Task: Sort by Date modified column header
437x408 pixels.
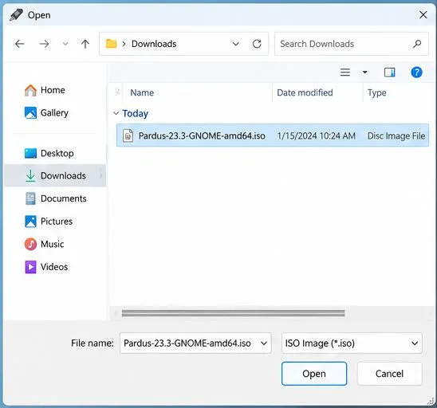Action: [317, 92]
